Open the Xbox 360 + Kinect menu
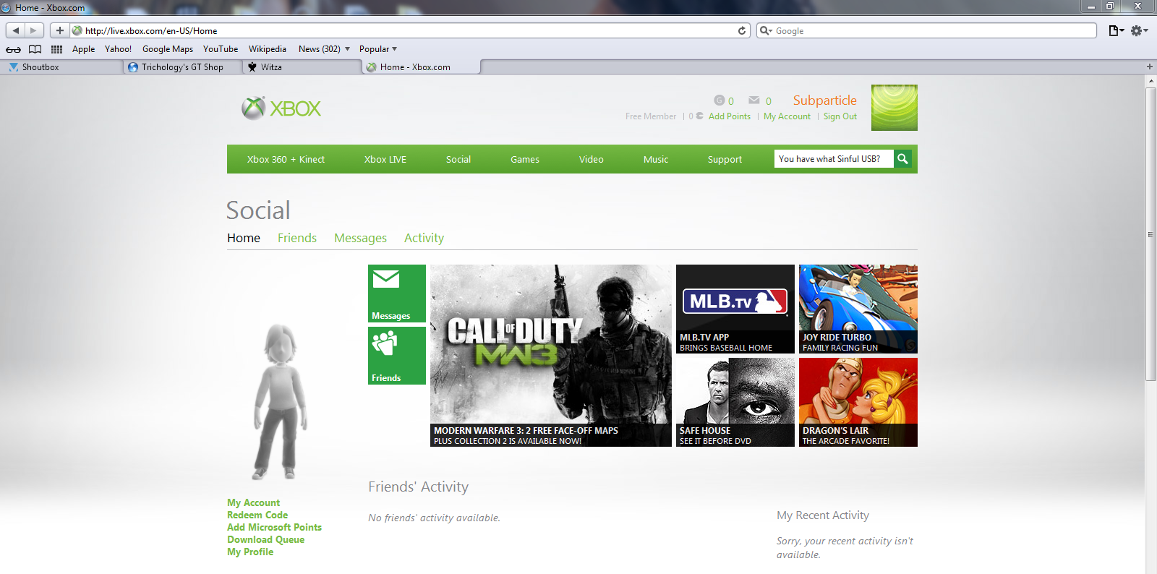Viewport: 1157px width, 574px height. 286,159
